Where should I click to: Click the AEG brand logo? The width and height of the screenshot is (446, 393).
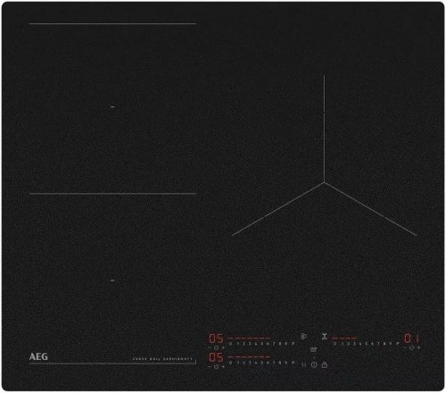coord(38,356)
